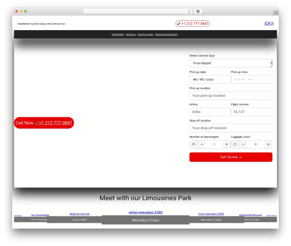This screenshot has width=291, height=246.
Task: Click the passengers count value field
Action: pos(214,144)
